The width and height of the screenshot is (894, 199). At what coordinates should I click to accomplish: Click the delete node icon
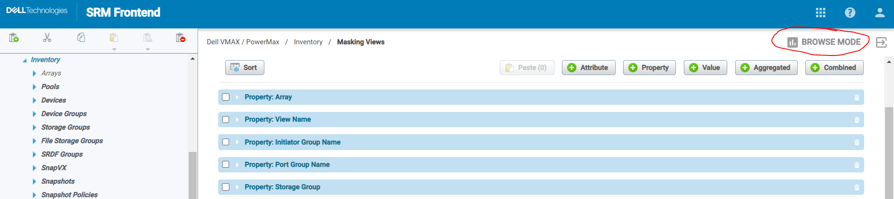pos(180,38)
